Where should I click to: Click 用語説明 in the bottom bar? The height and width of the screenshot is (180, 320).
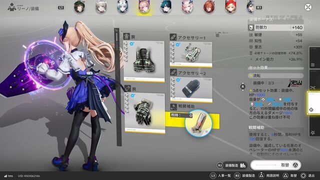[272, 175]
